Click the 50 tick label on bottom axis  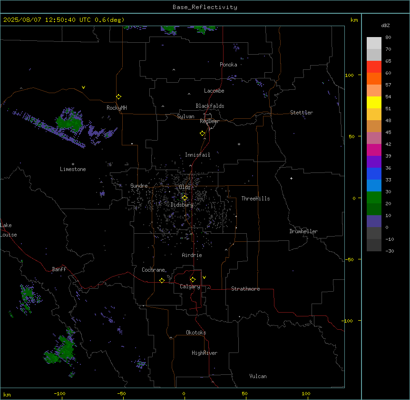[x=244, y=393]
